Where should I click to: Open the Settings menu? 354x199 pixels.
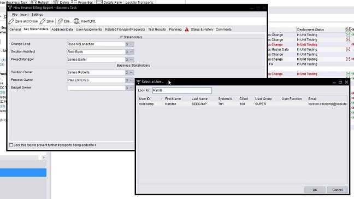pos(37,14)
